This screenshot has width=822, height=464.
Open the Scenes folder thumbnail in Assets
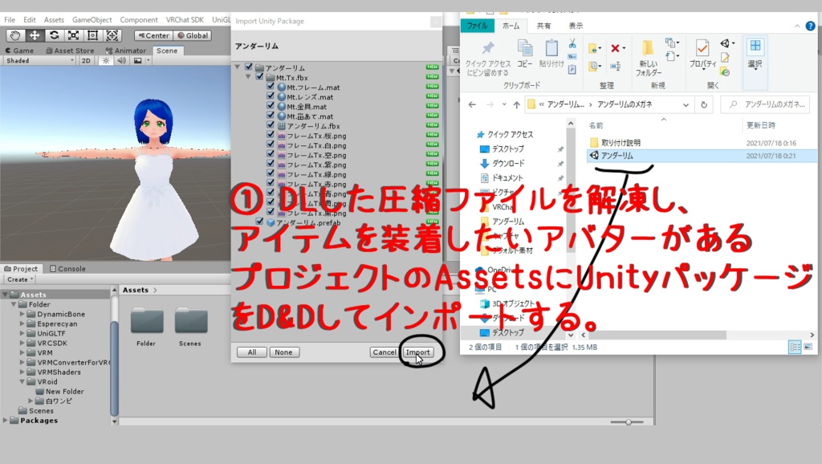[x=189, y=321]
